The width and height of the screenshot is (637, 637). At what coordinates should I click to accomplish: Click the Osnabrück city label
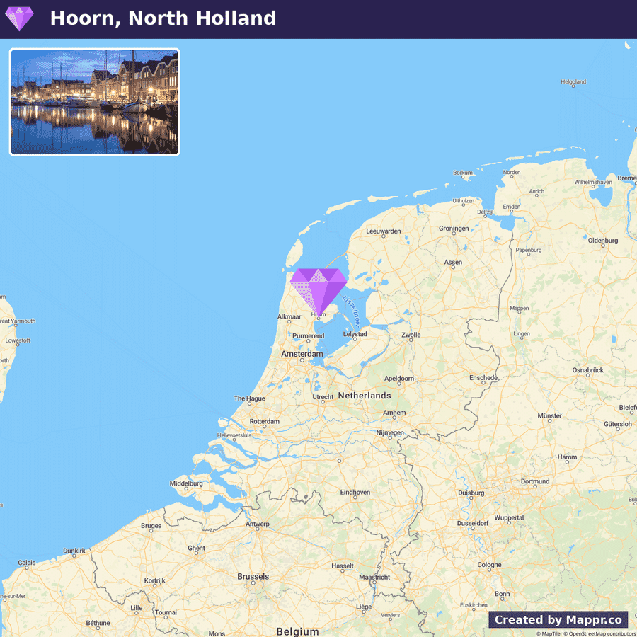pyautogui.click(x=588, y=370)
